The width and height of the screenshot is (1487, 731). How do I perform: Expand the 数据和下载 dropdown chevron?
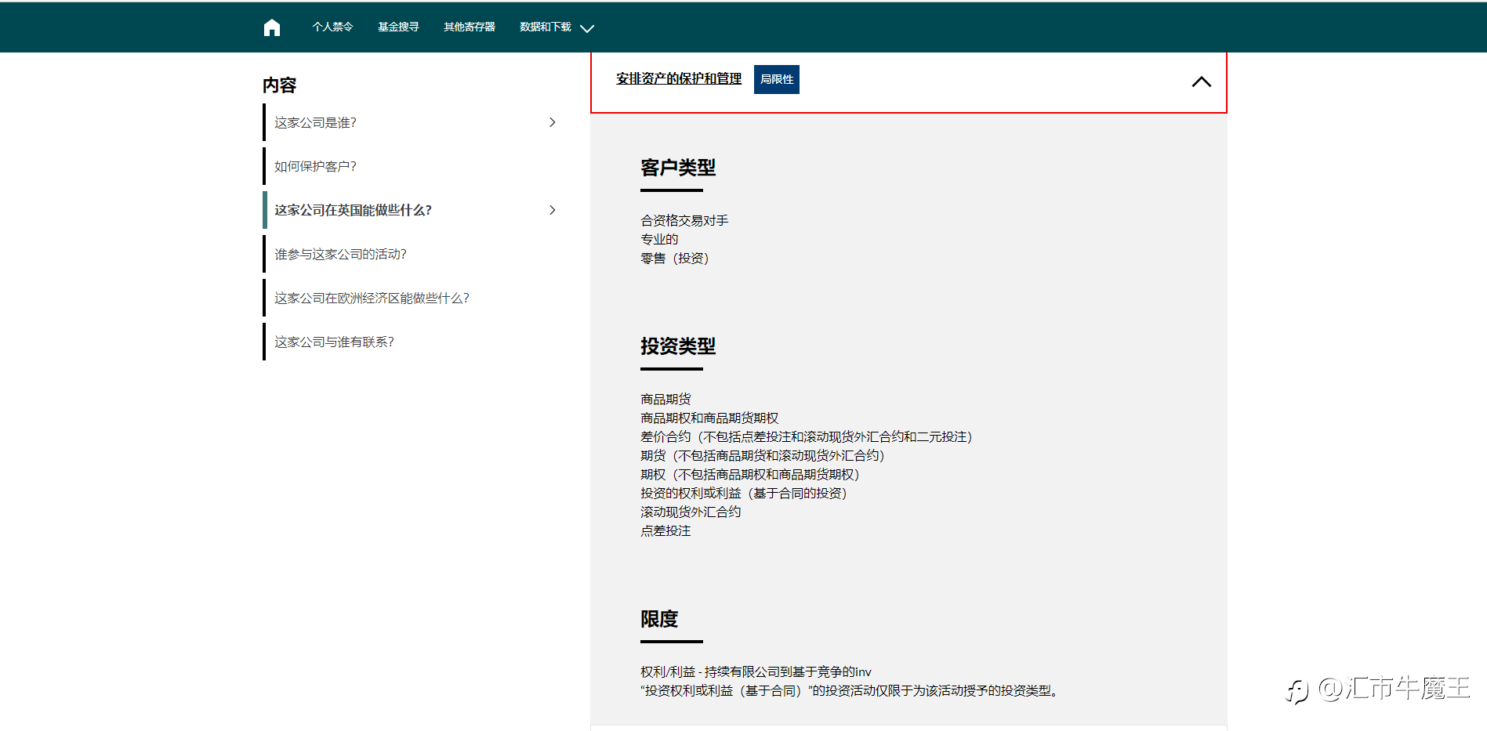tap(587, 28)
